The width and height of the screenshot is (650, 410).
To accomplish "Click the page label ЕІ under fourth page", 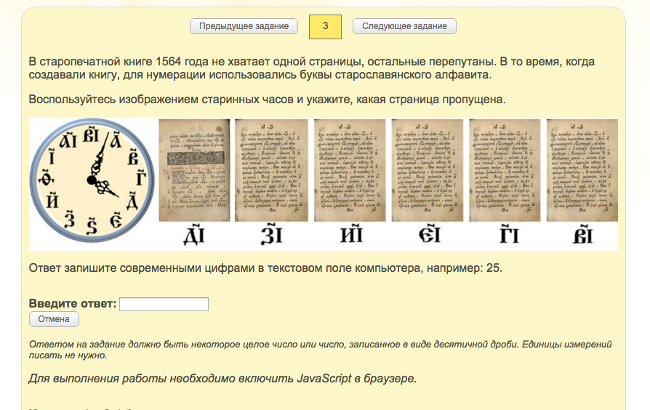I will click(x=429, y=234).
